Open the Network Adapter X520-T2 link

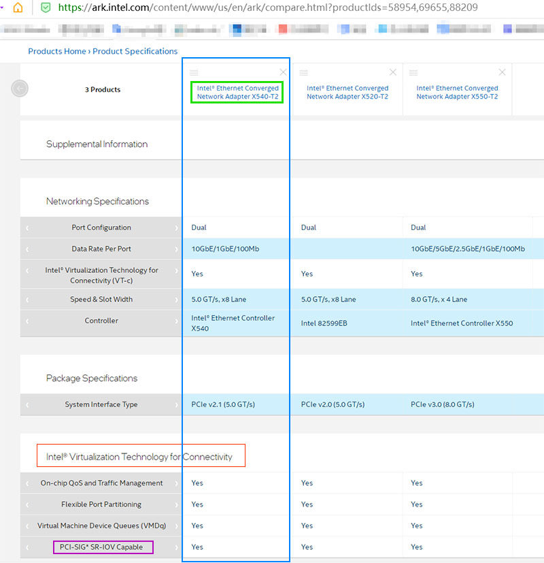(x=347, y=93)
